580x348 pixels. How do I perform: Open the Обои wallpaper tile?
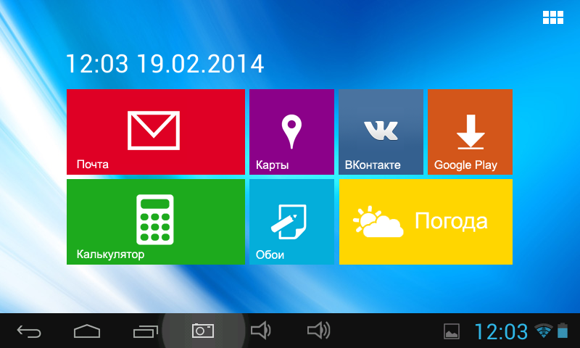pos(291,221)
